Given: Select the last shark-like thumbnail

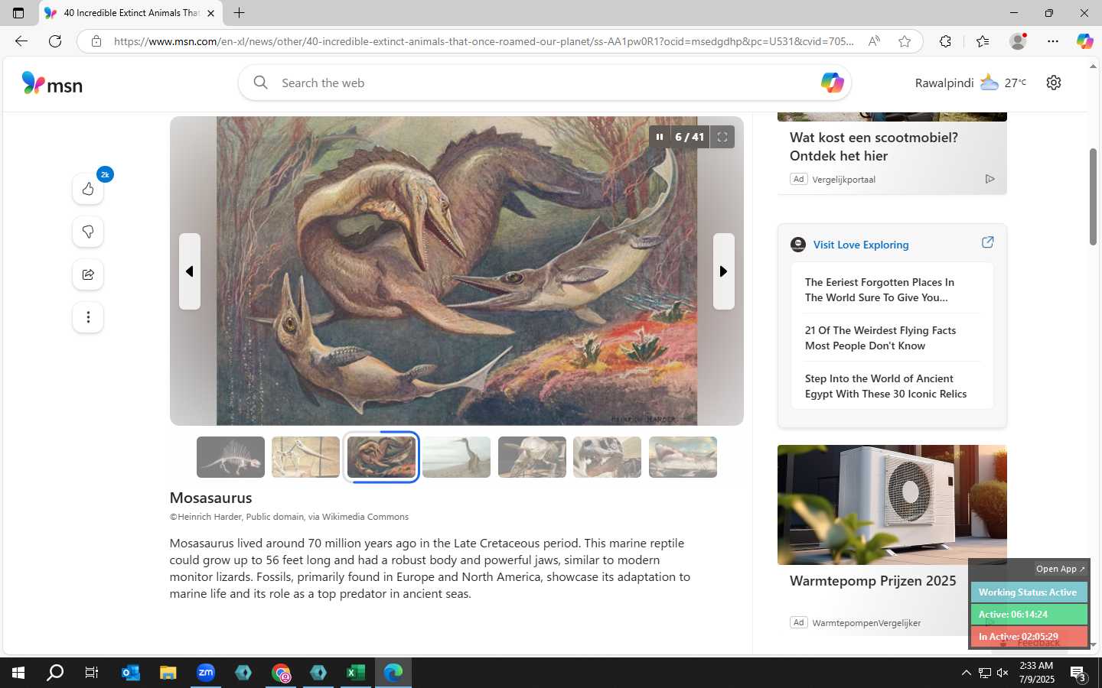Looking at the screenshot, I should click(683, 457).
